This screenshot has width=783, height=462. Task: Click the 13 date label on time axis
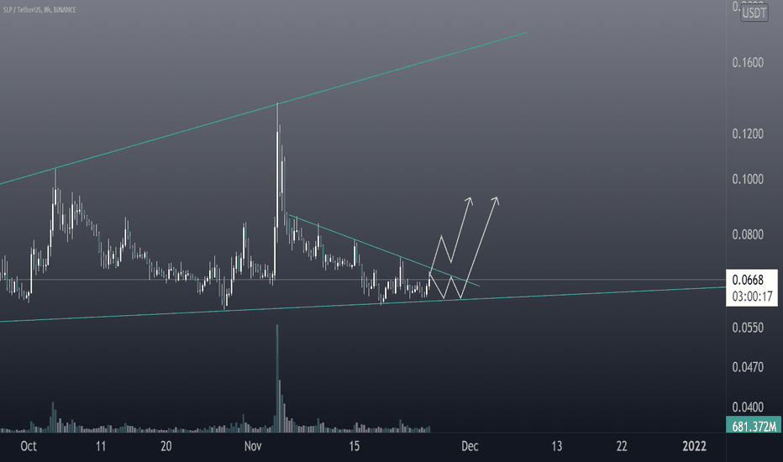(556, 446)
